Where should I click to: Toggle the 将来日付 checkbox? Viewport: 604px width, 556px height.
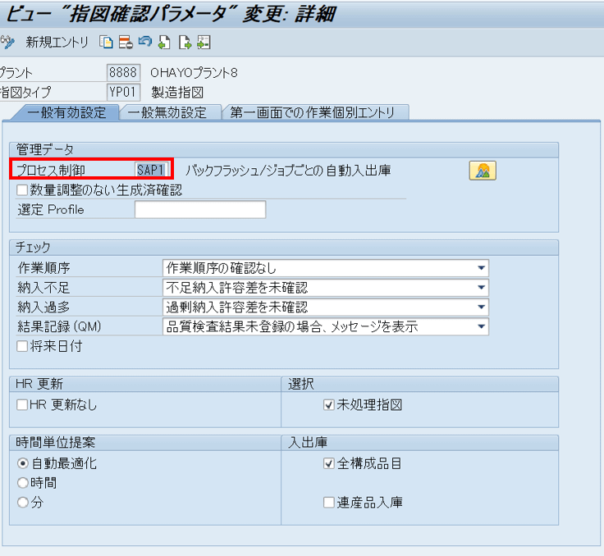(x=22, y=346)
